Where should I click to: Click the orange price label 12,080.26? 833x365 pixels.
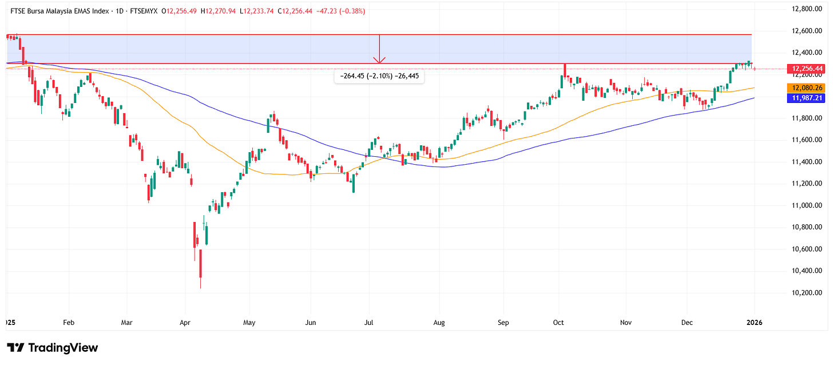coord(807,88)
